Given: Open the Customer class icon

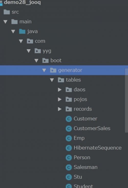Looking at the screenshot, I should coord(69,119).
